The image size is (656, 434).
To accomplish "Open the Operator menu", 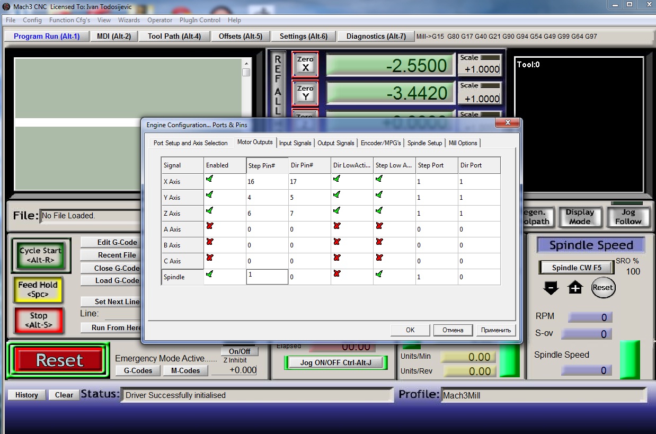I will point(159,20).
